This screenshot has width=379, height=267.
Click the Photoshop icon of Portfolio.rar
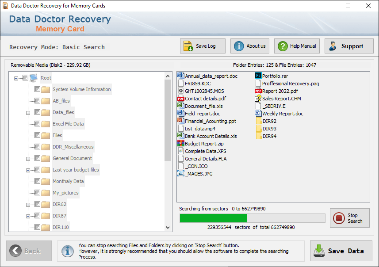(258, 76)
